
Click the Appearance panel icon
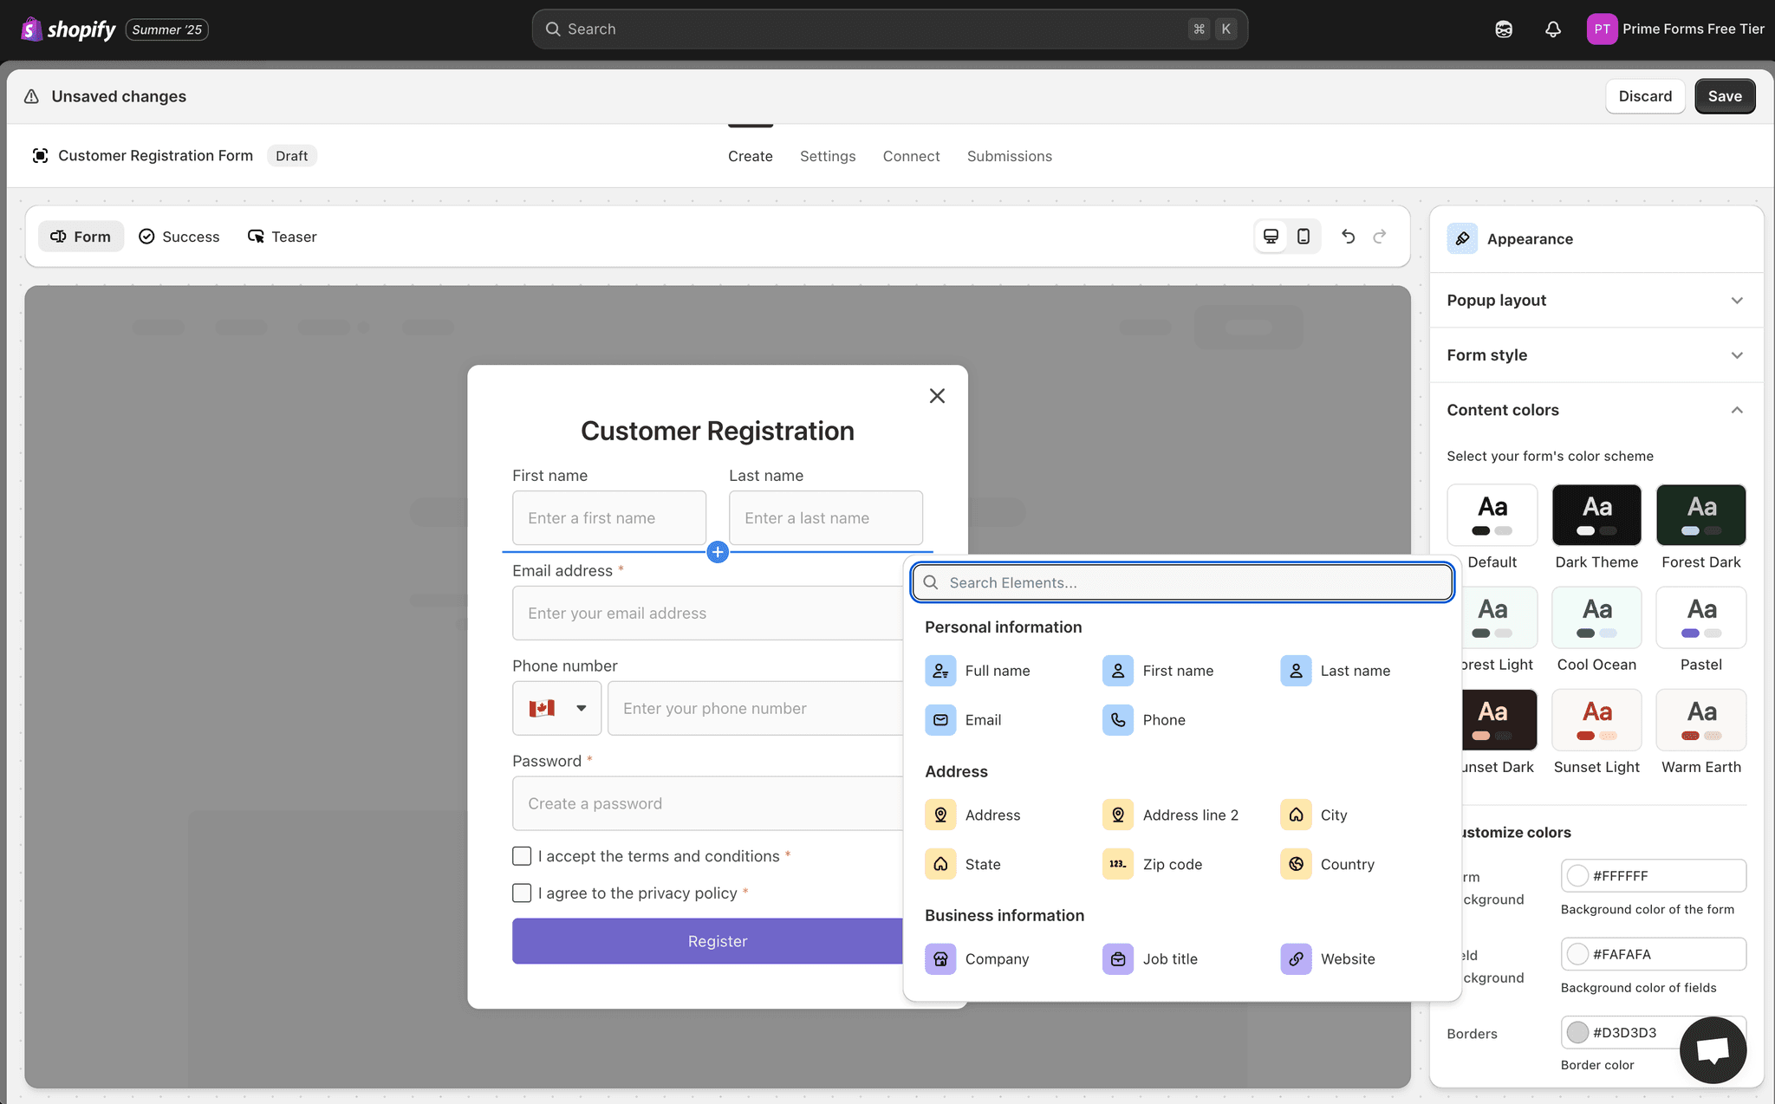pyautogui.click(x=1462, y=238)
